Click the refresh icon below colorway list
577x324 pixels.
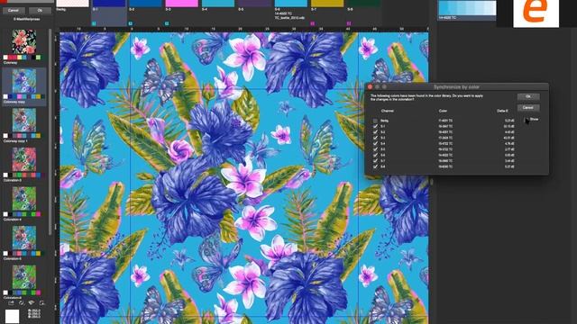[x=22, y=303]
